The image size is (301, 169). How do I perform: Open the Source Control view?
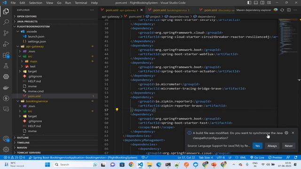click(x=6, y=33)
